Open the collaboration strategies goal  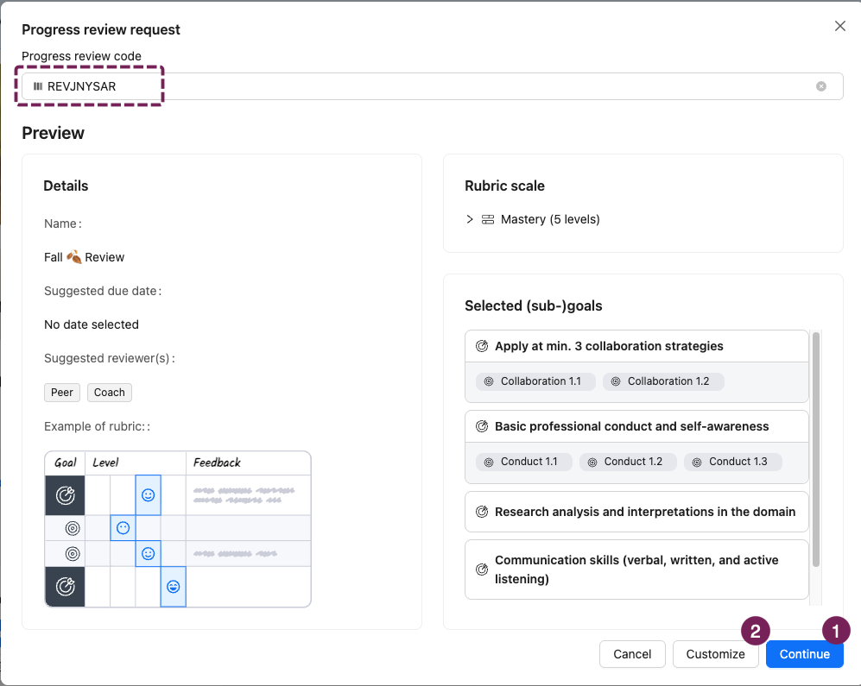point(636,346)
